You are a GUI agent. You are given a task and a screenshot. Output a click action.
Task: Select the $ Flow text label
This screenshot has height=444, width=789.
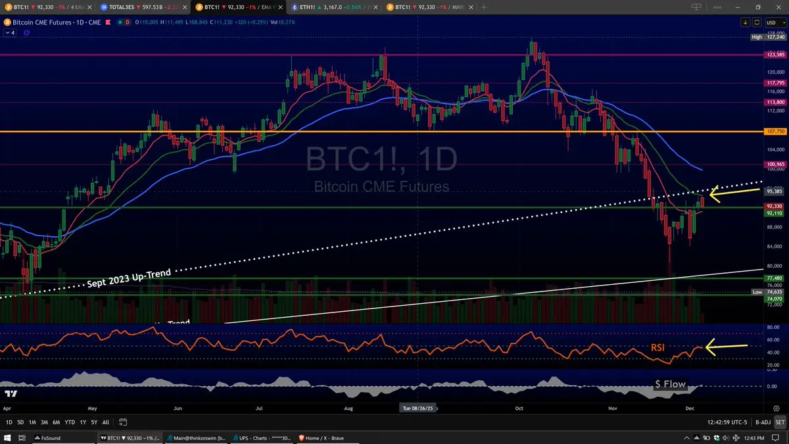point(670,384)
